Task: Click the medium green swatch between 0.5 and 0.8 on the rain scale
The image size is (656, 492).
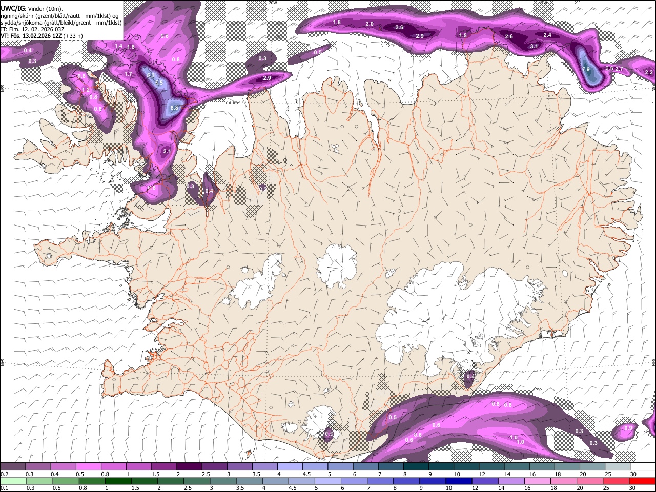Action: point(66,481)
